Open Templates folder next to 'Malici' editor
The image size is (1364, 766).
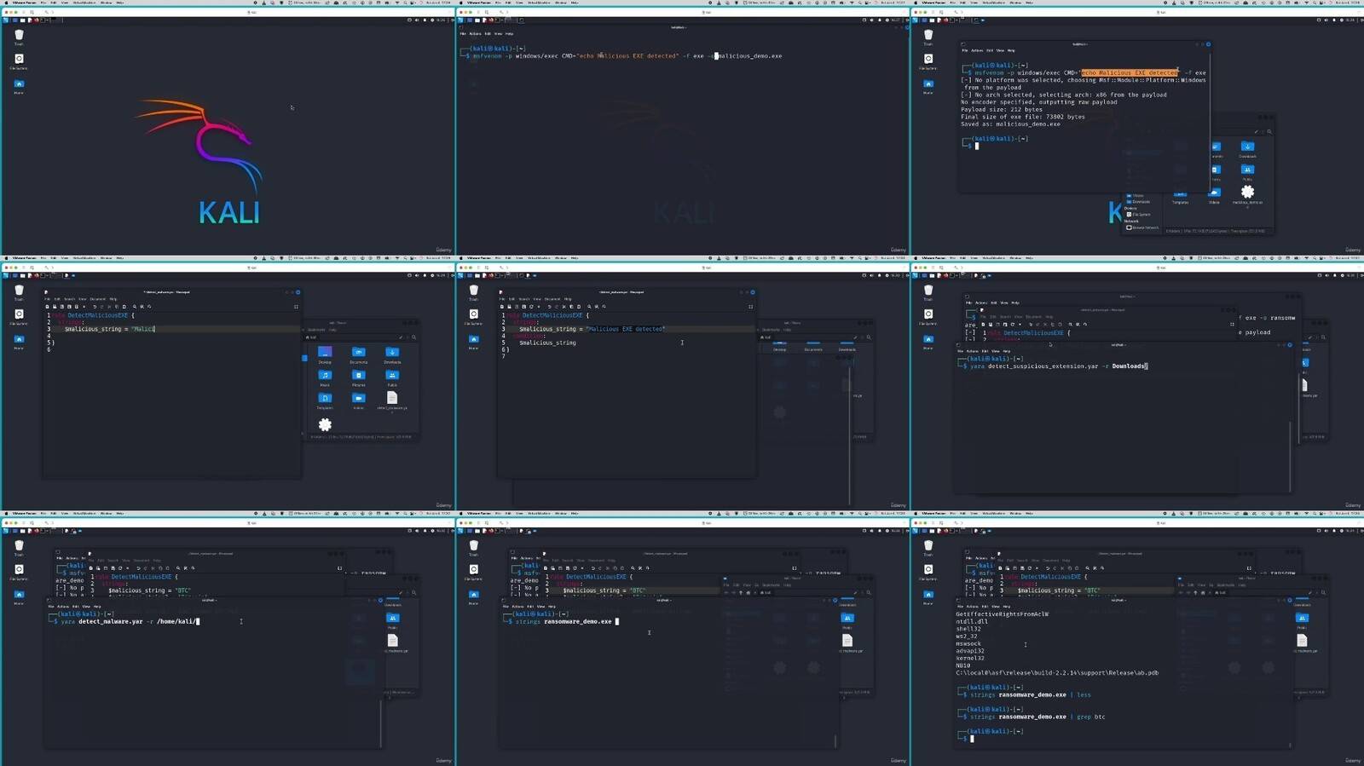tap(325, 400)
